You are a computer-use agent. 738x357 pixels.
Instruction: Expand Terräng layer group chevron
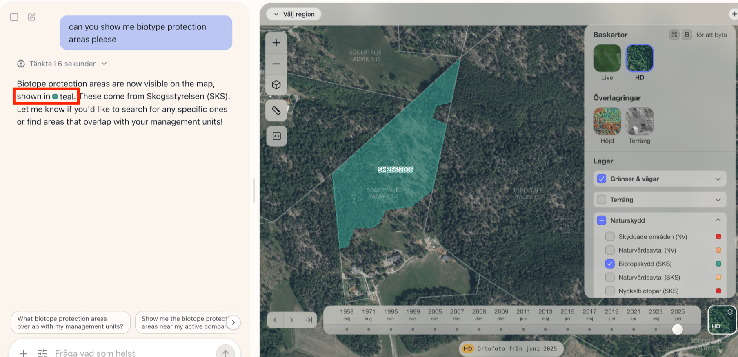(718, 200)
